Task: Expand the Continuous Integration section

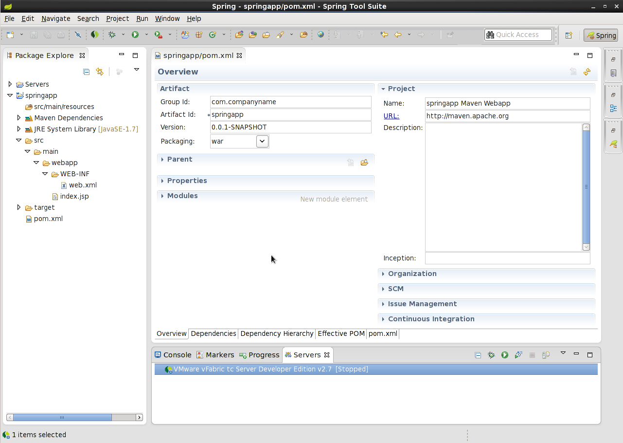Action: (x=383, y=319)
